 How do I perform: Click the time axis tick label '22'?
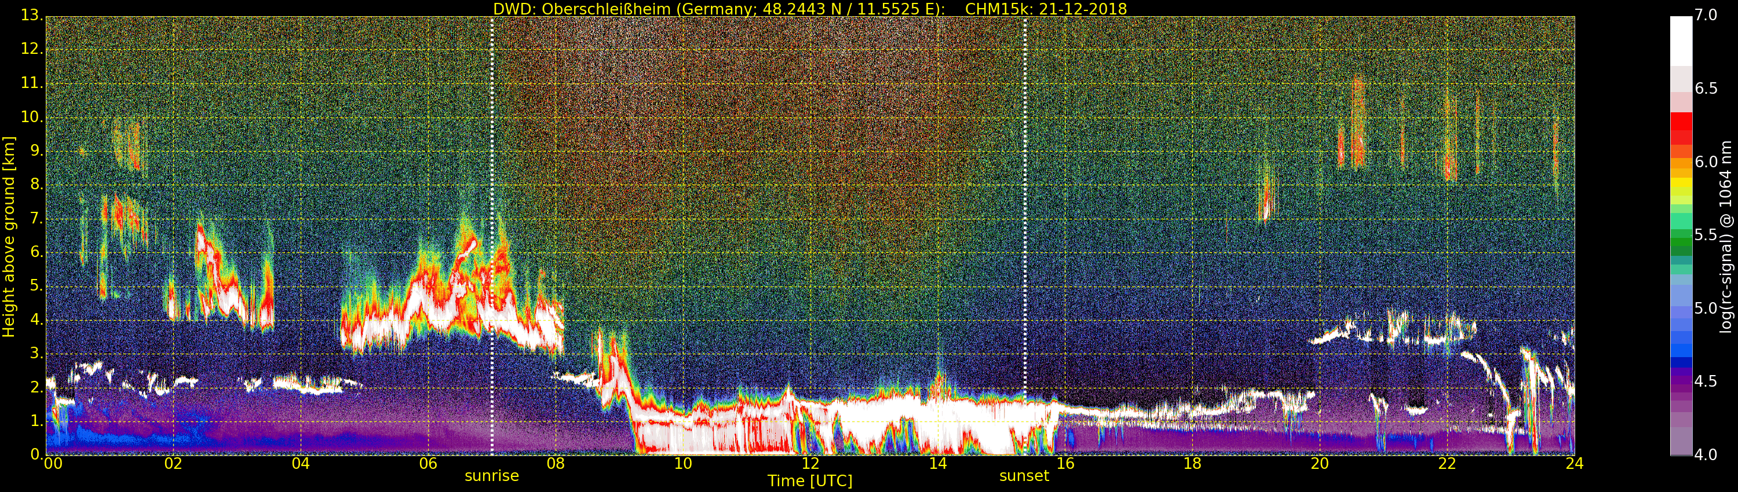pyautogui.click(x=1447, y=463)
